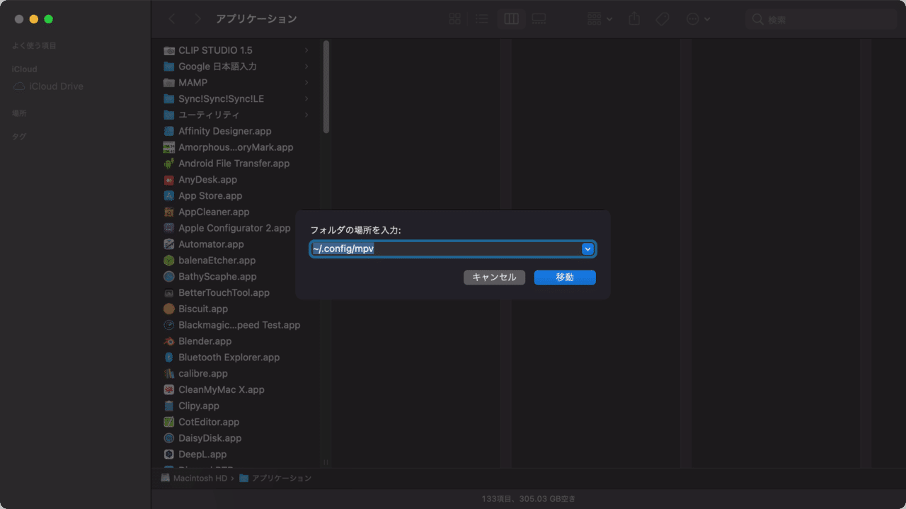Expand the ユーティリティ folder chevron
Screen dimensions: 906x509
(x=306, y=115)
